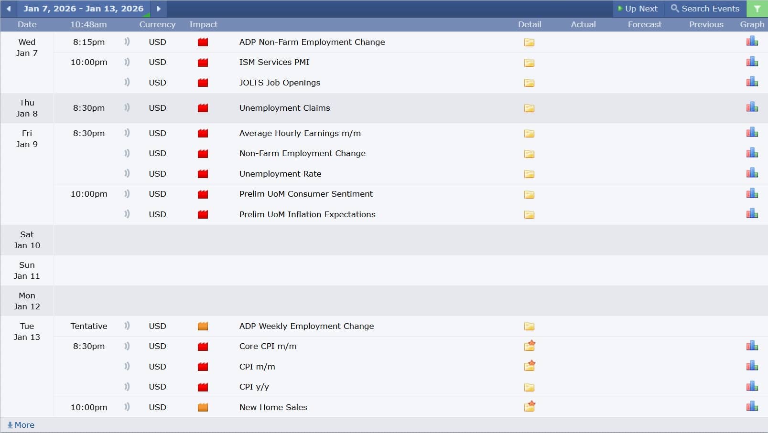
Task: Select the ADP Weekly Employment Change event row
Action: [x=306, y=326]
